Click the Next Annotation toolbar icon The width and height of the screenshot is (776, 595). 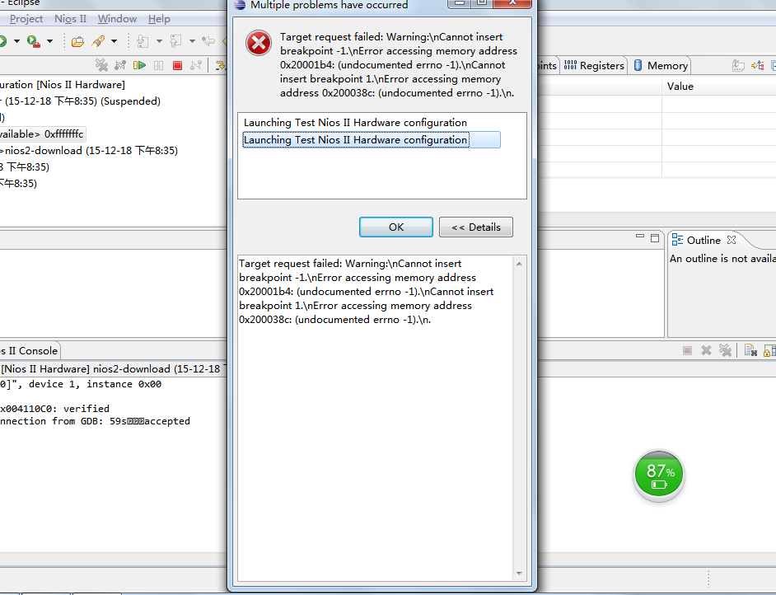pyautogui.click(x=143, y=41)
